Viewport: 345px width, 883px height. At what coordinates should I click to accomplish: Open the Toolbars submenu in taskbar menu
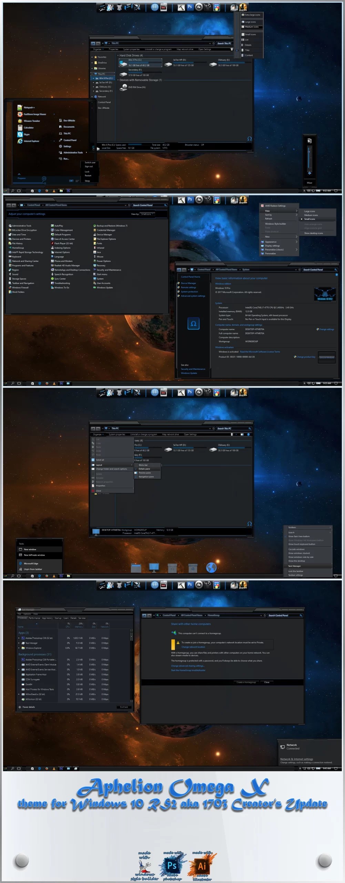point(307,527)
